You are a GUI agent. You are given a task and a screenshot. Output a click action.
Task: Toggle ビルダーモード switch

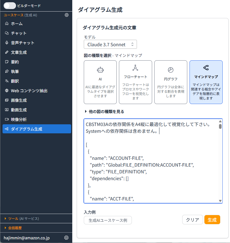coord(10,5)
